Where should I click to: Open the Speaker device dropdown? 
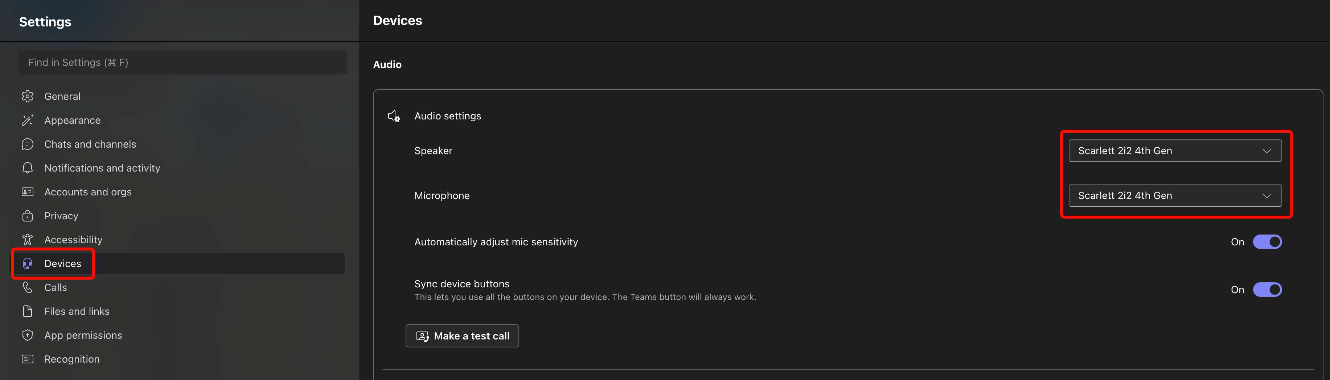pyautogui.click(x=1175, y=151)
